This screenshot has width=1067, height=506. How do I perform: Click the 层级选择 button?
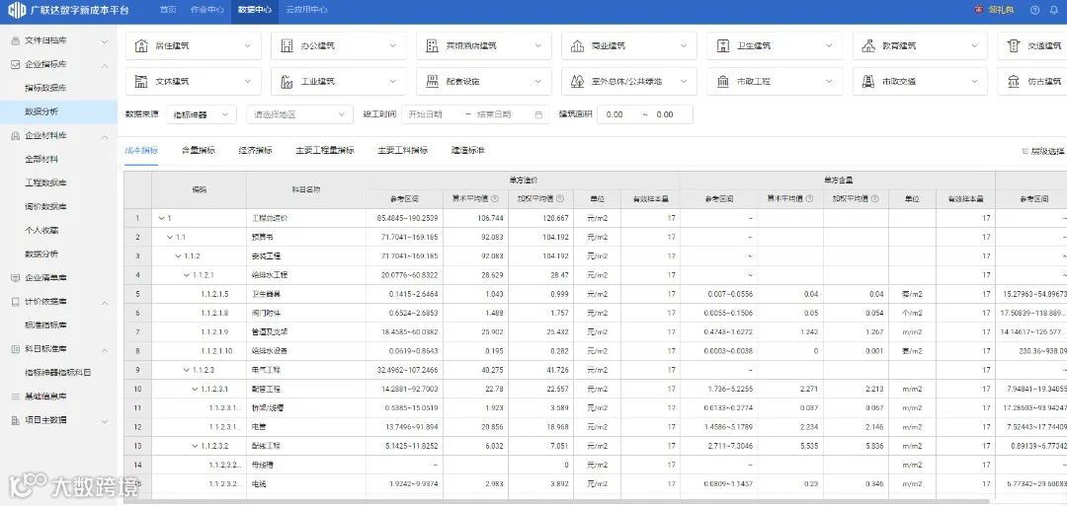pos(1042,152)
